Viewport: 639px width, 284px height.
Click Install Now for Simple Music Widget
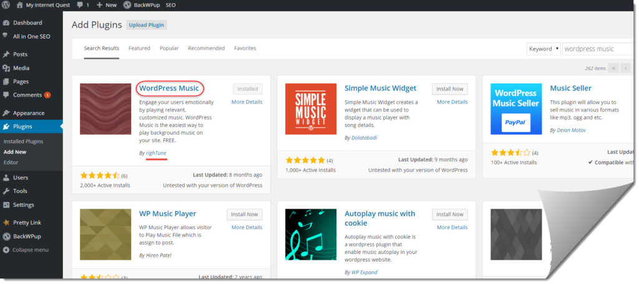[x=450, y=88]
